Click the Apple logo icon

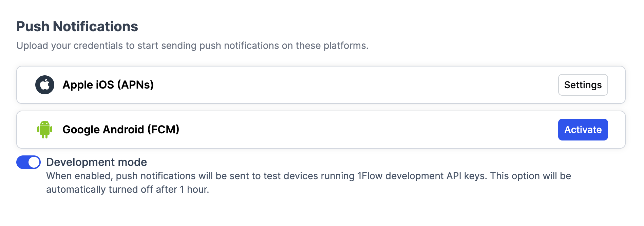tap(45, 85)
